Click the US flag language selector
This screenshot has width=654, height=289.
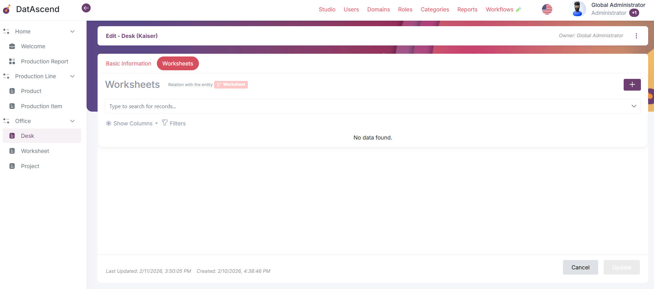coord(547,9)
